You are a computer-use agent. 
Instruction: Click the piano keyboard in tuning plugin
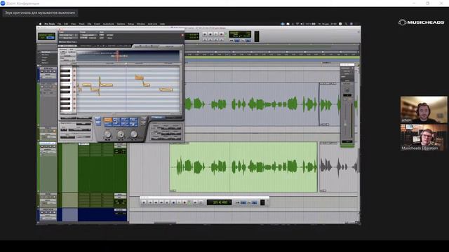pos(65,89)
